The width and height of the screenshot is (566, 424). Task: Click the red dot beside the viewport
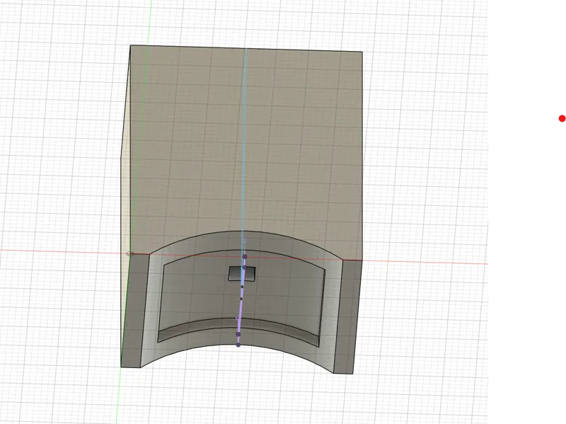pos(562,118)
